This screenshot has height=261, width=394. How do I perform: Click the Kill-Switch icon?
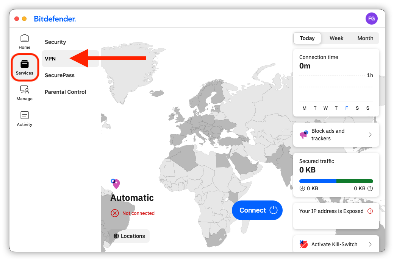[x=303, y=244]
